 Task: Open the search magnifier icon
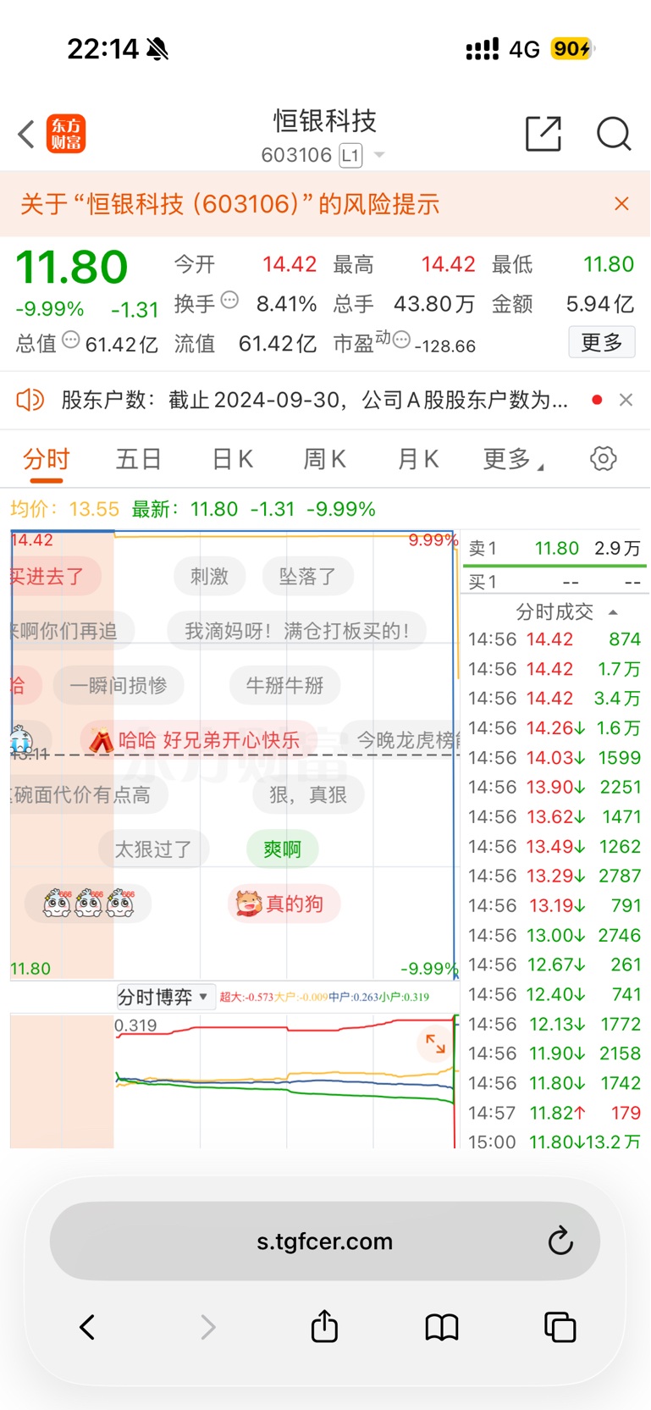pos(614,134)
